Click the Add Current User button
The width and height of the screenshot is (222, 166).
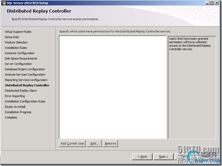coord(72,143)
